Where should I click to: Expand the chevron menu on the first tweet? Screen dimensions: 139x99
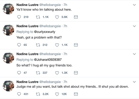pyautogui.click(x=134, y=5)
